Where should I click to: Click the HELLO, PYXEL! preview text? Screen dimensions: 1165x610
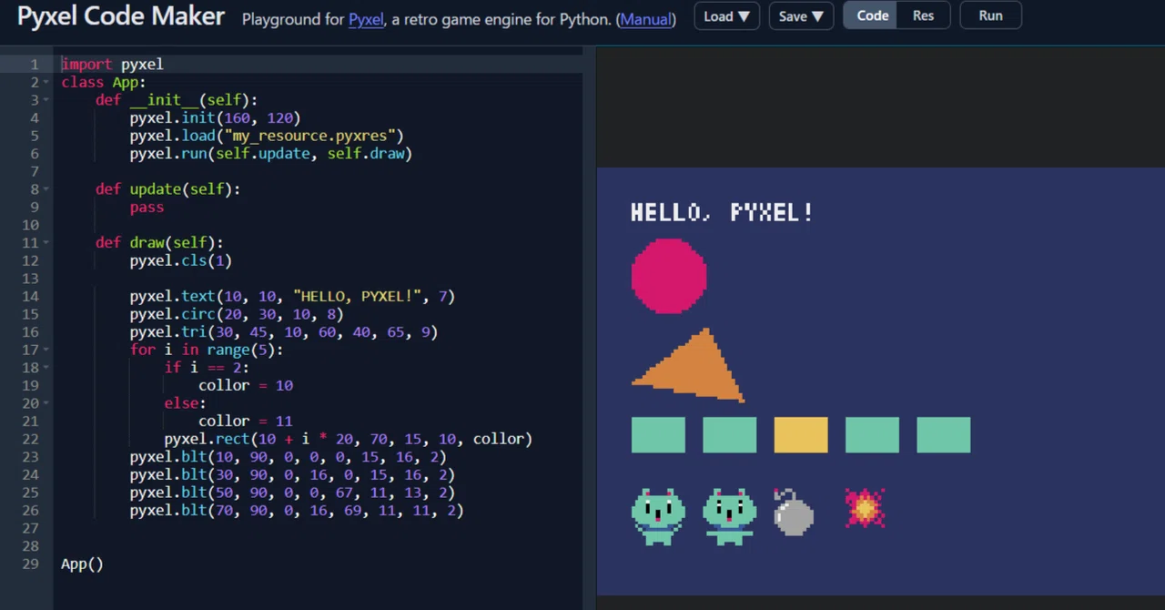pos(722,212)
